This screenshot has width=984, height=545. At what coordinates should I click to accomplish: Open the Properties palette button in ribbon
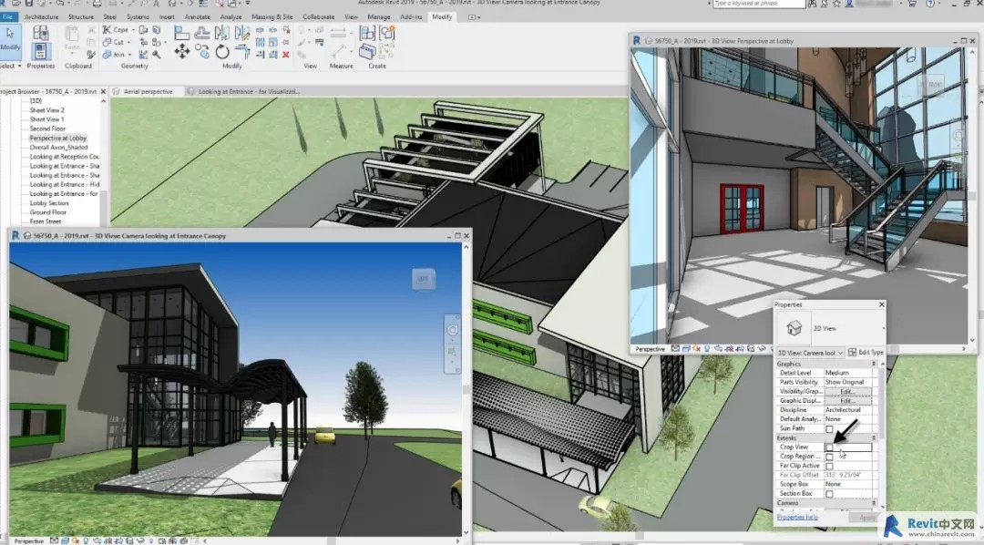(41, 51)
